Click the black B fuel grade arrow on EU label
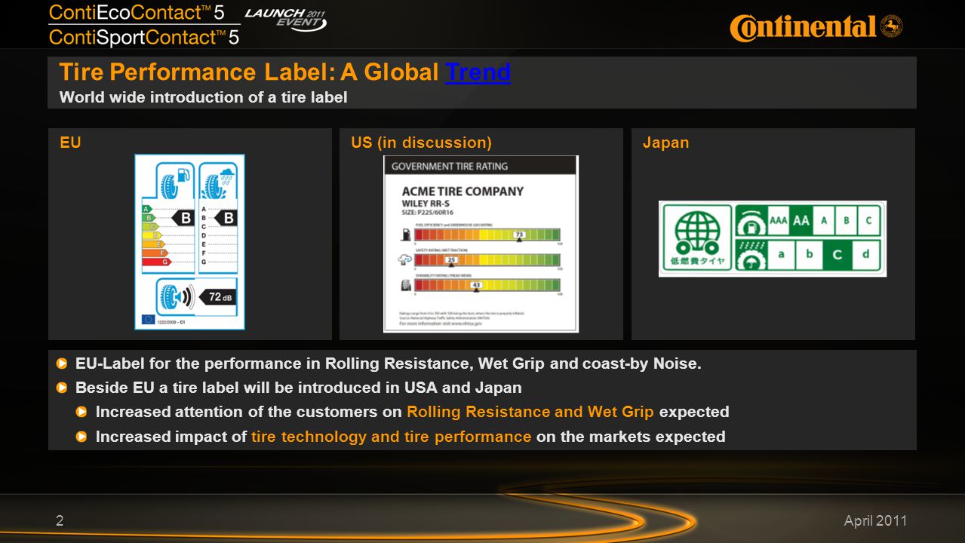The height and width of the screenshot is (543, 965). click(x=183, y=219)
